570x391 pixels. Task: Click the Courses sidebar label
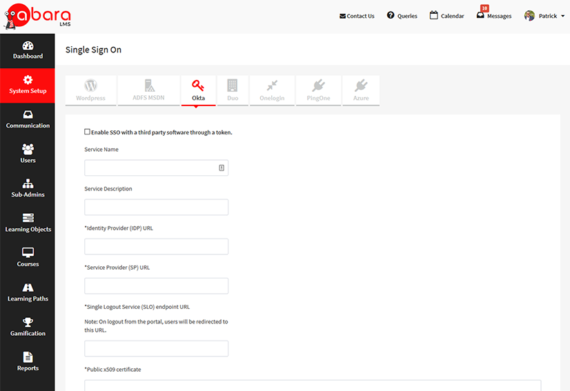(28, 264)
